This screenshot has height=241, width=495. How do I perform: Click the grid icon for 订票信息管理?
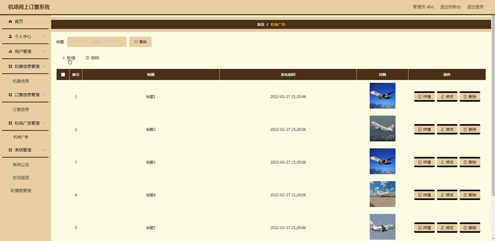pyautogui.click(x=10, y=95)
